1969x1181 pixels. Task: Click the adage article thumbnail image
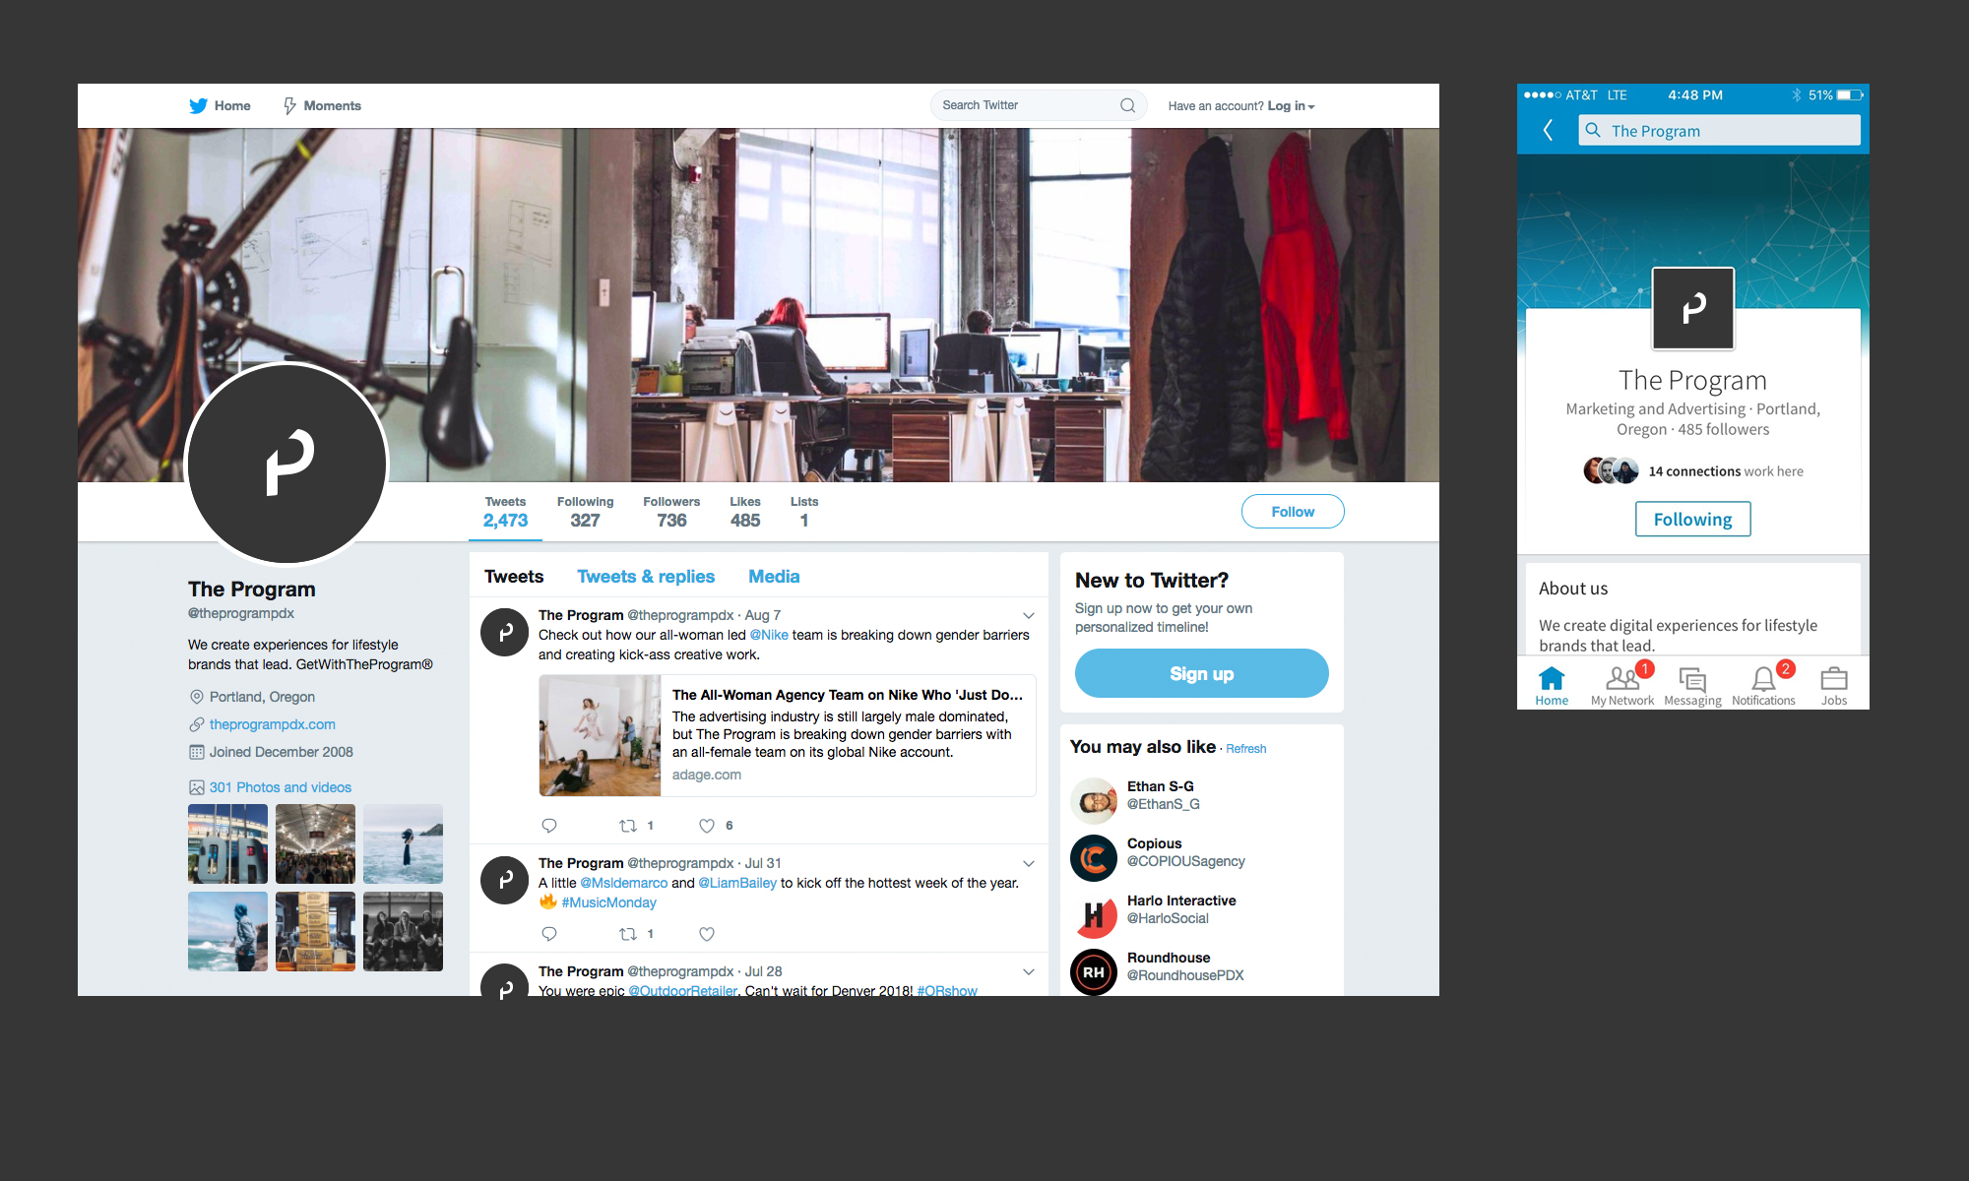tap(600, 735)
